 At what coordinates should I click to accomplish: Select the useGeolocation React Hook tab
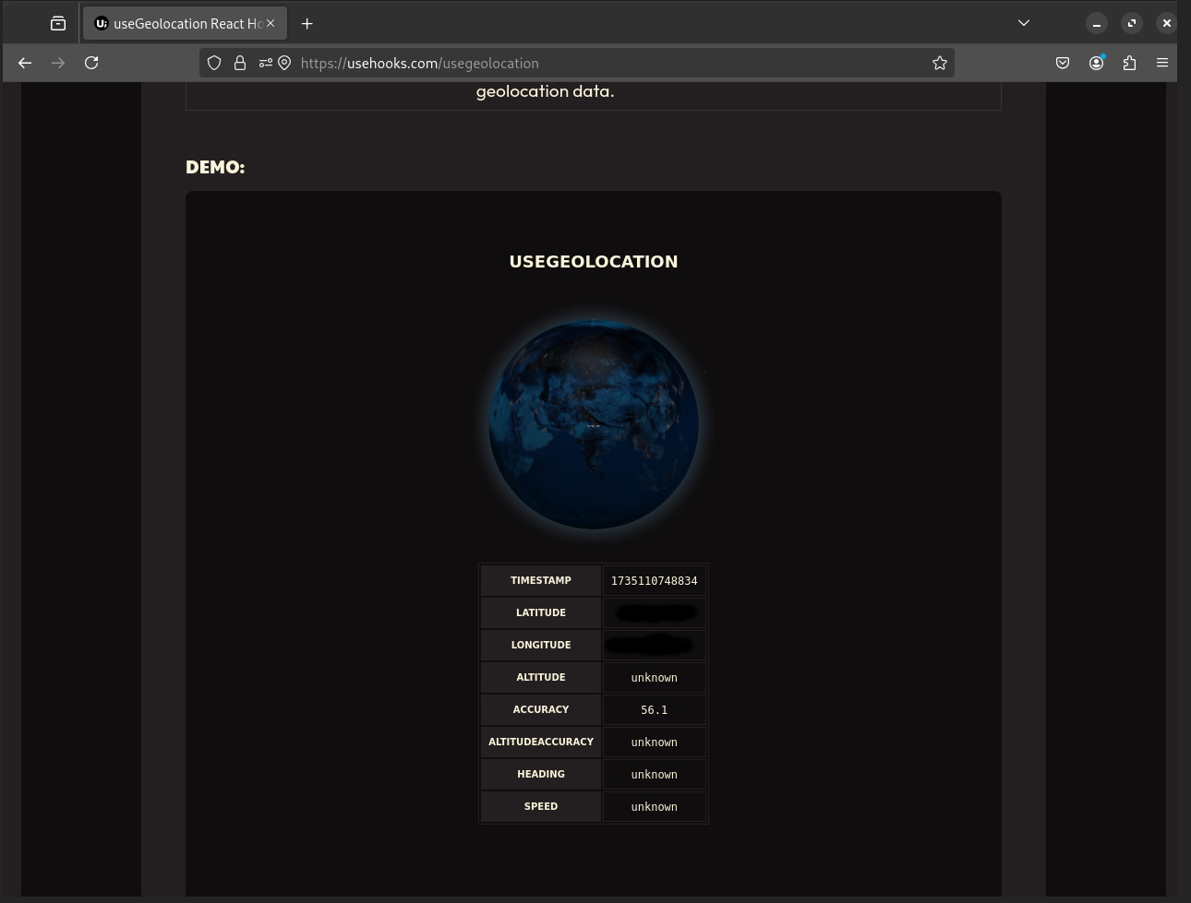coord(185,23)
